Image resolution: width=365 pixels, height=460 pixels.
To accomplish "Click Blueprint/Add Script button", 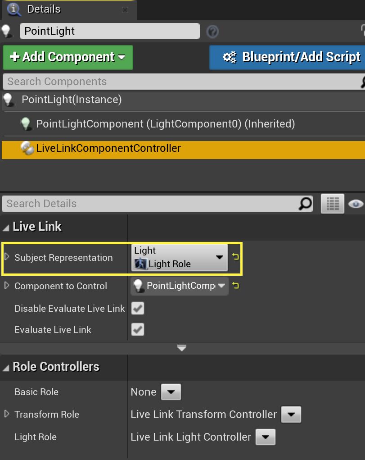I will (287, 57).
